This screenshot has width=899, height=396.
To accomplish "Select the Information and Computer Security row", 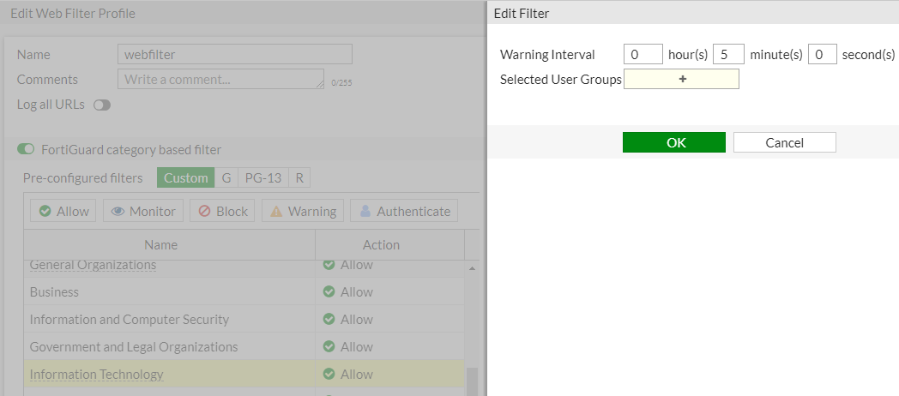I will (130, 320).
